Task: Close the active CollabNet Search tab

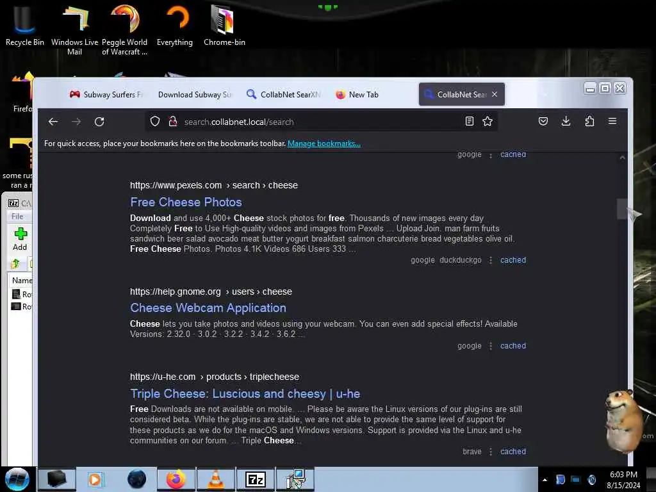Action: pos(495,94)
